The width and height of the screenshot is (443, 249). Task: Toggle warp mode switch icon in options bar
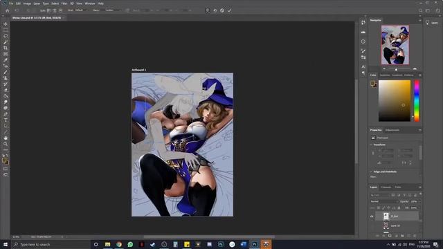pyautogui.click(x=208, y=10)
